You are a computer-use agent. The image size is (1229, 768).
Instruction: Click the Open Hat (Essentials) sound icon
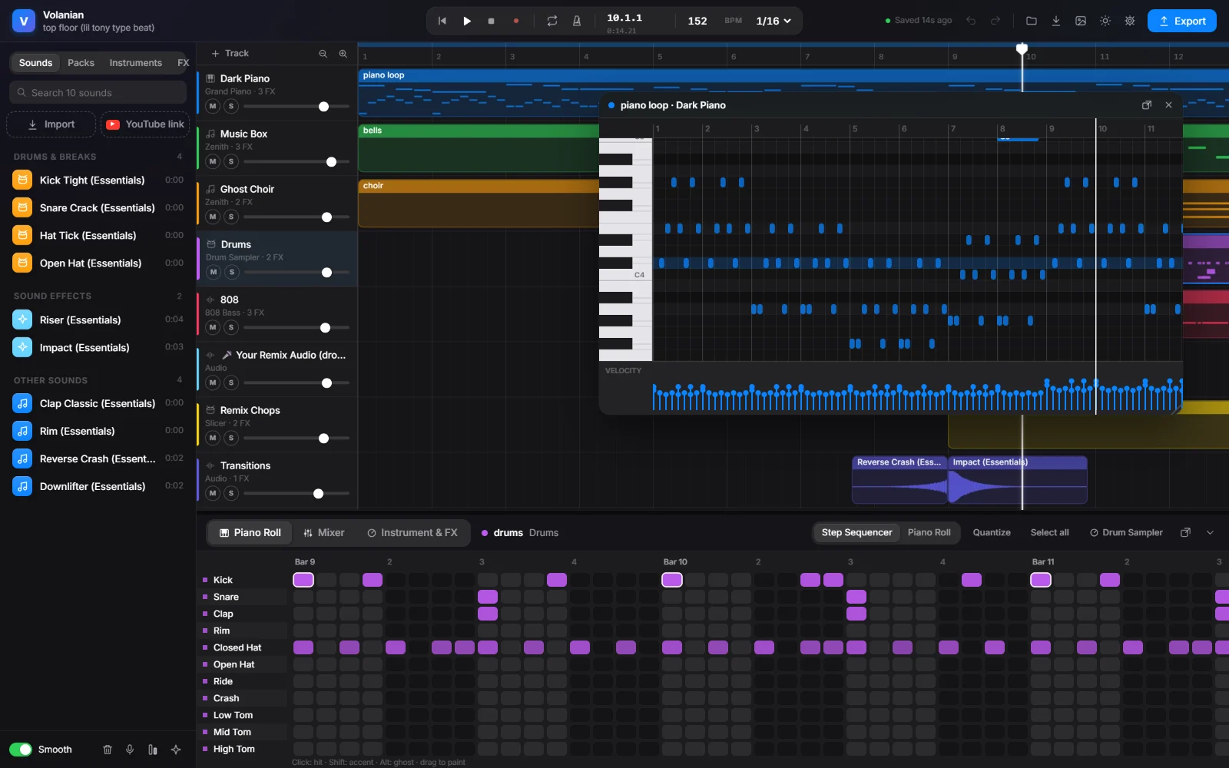22,263
